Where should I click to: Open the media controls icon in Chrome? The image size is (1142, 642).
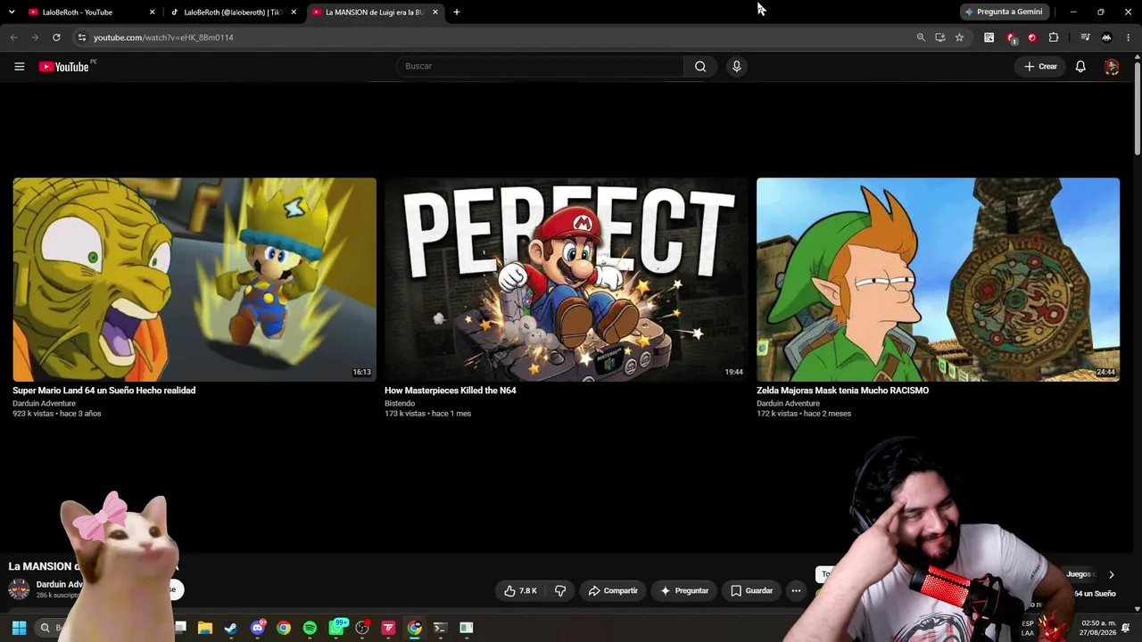coord(1085,37)
